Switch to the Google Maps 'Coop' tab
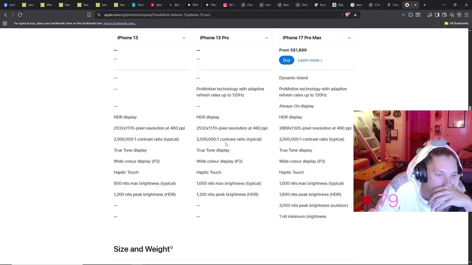The image size is (472, 265). coord(393,5)
